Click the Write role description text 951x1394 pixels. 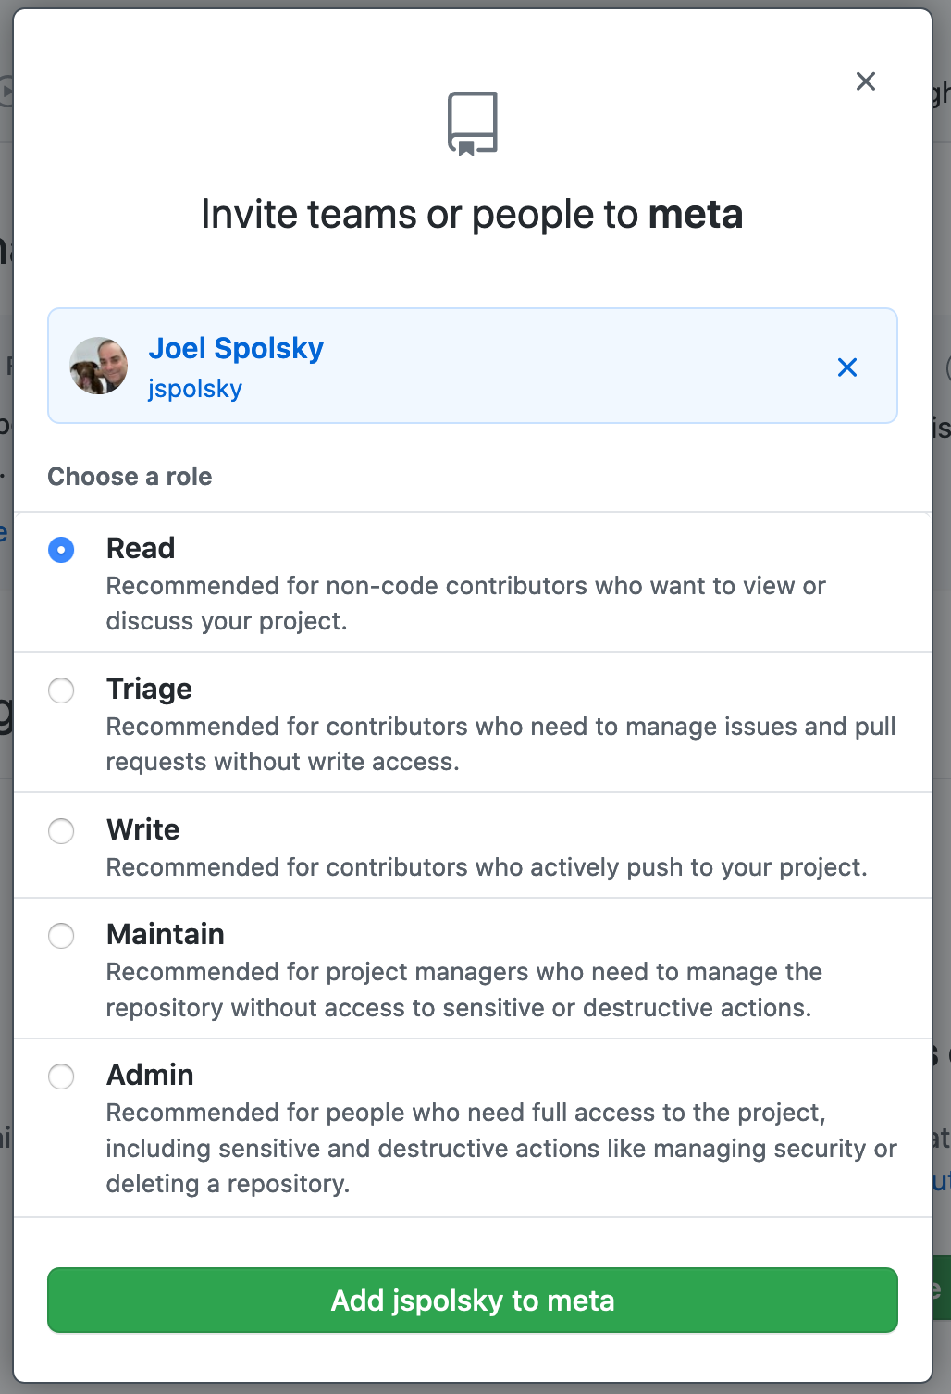487,867
